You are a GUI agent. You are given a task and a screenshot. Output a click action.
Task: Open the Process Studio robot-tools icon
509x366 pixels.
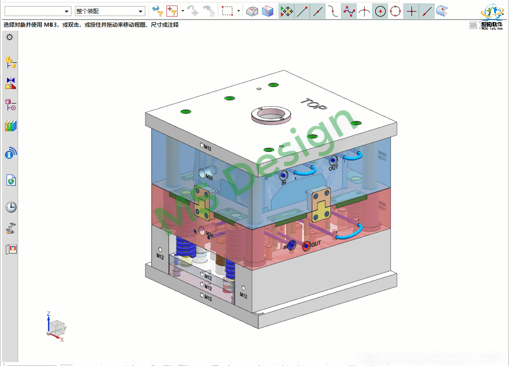click(x=11, y=228)
